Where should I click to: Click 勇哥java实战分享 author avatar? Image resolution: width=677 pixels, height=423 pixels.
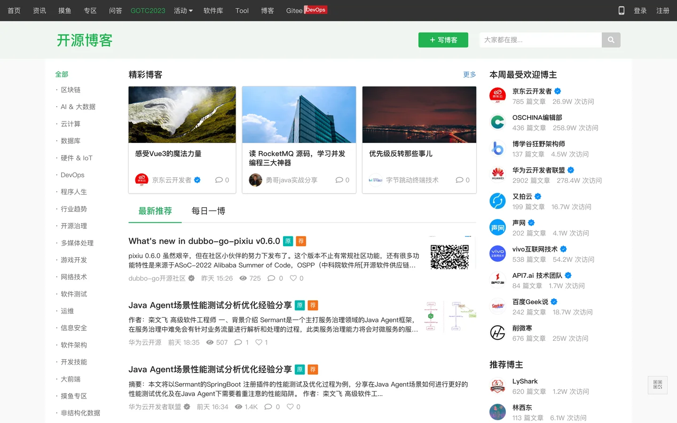click(x=255, y=180)
